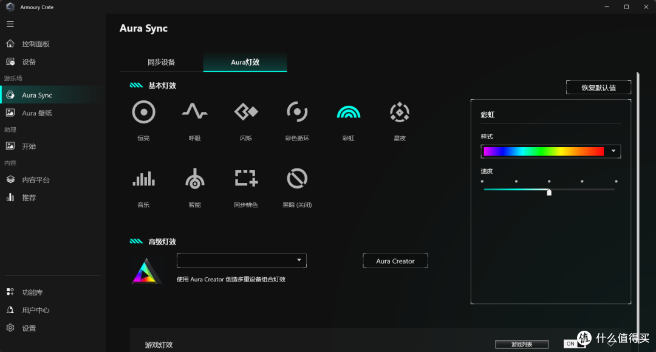Maximize the Armoury Crate window
This screenshot has width=656, height=352.
coord(626,7)
